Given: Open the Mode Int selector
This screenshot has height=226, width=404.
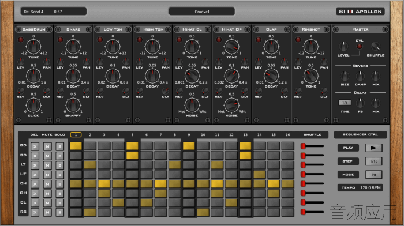Looking at the screenshot, I should tap(373, 175).
